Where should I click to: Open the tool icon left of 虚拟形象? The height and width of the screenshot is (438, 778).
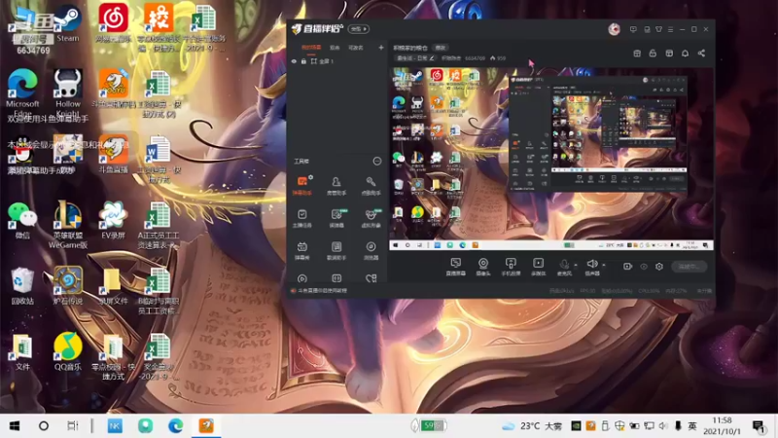click(x=336, y=218)
